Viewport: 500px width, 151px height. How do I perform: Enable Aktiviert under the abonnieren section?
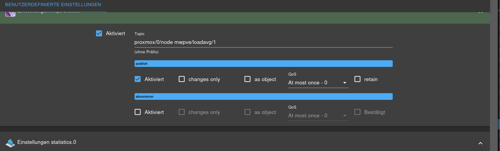[138, 112]
